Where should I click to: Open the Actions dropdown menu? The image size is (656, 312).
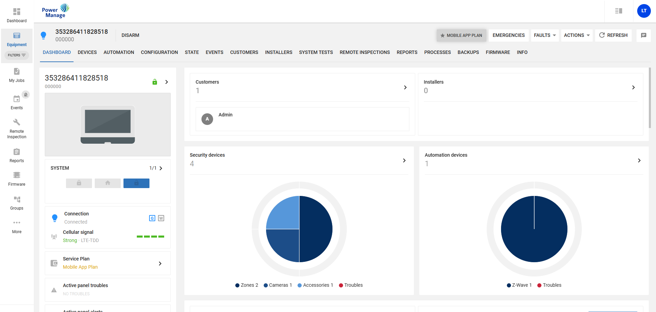[x=576, y=35]
